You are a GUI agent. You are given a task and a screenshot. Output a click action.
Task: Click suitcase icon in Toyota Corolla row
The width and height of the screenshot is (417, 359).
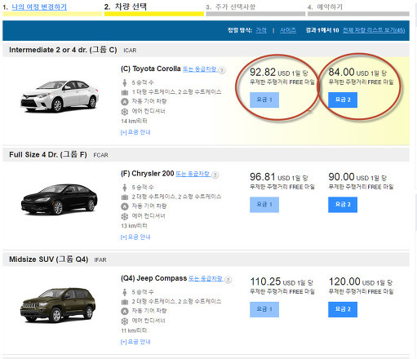pyautogui.click(x=125, y=92)
